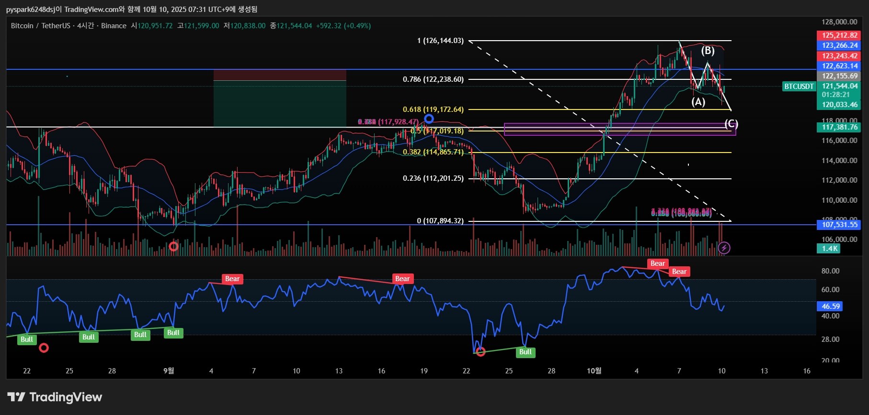Click the RSI value label 46.59
This screenshot has width=869, height=415.
(830, 306)
